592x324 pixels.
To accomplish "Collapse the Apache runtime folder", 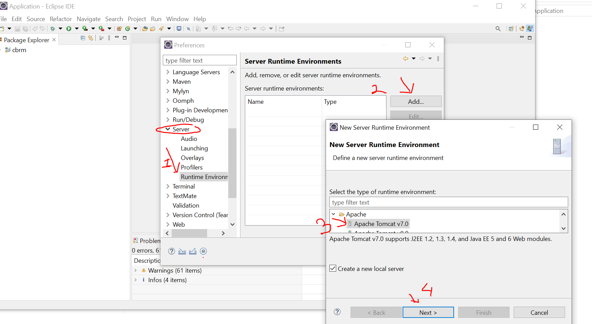I will click(x=333, y=214).
